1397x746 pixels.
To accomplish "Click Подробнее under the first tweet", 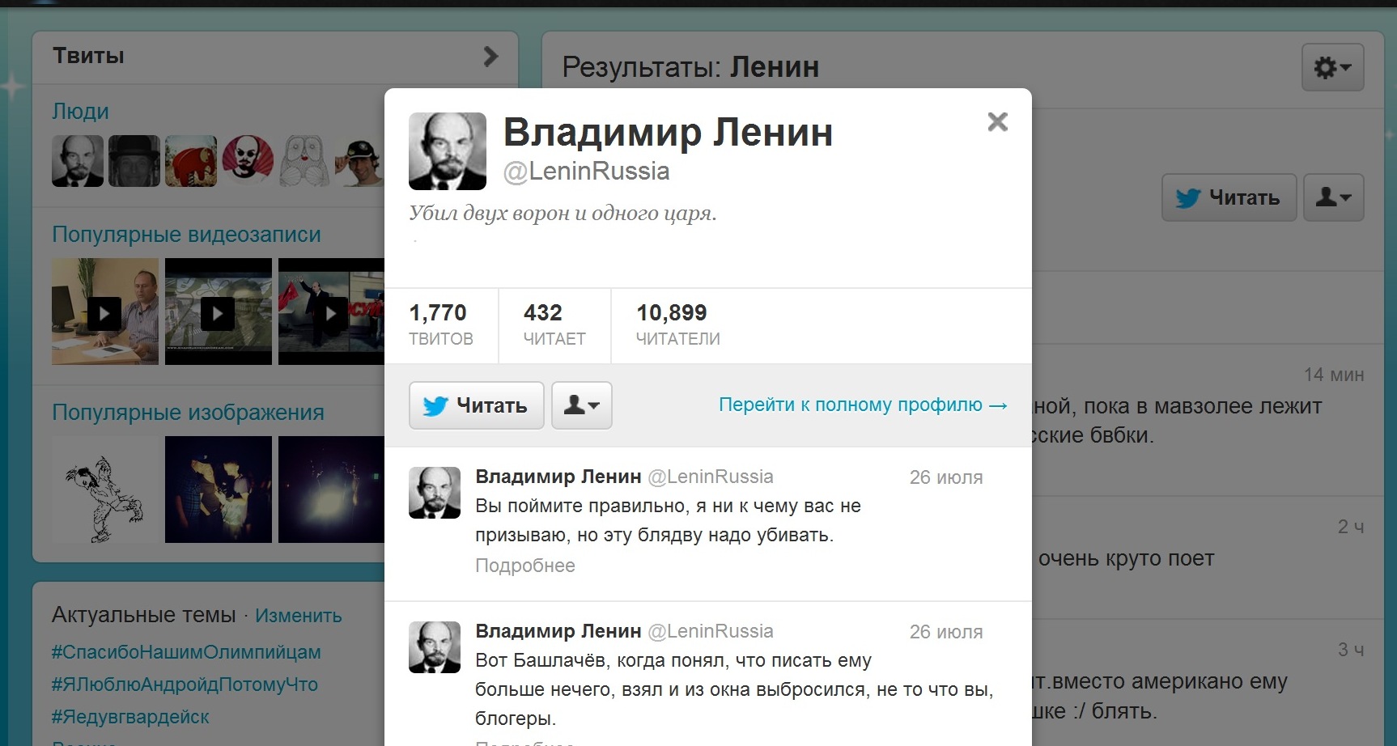I will [x=524, y=566].
